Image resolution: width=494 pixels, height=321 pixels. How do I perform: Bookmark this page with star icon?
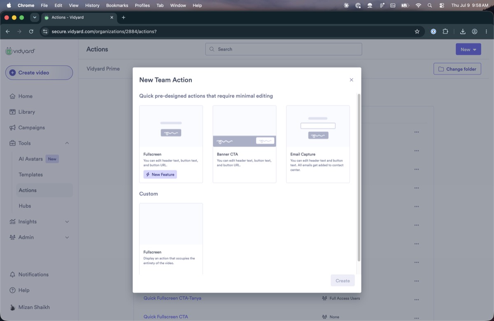pos(417,31)
